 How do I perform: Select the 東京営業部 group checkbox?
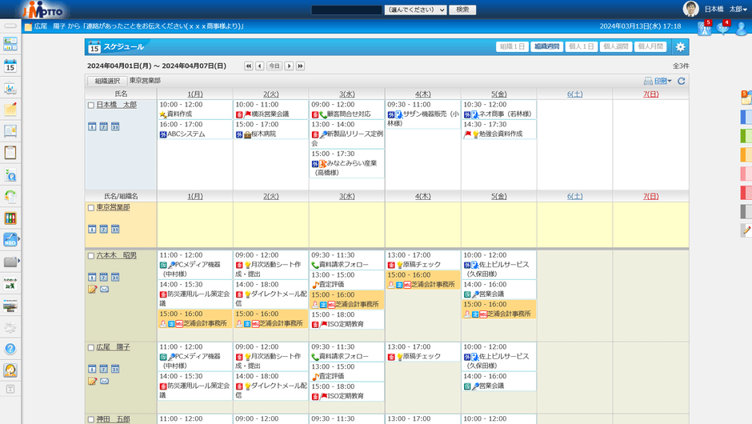(90, 208)
